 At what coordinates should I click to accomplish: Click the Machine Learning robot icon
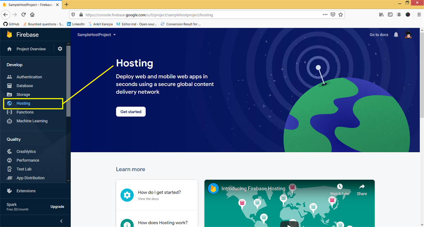tap(10, 121)
